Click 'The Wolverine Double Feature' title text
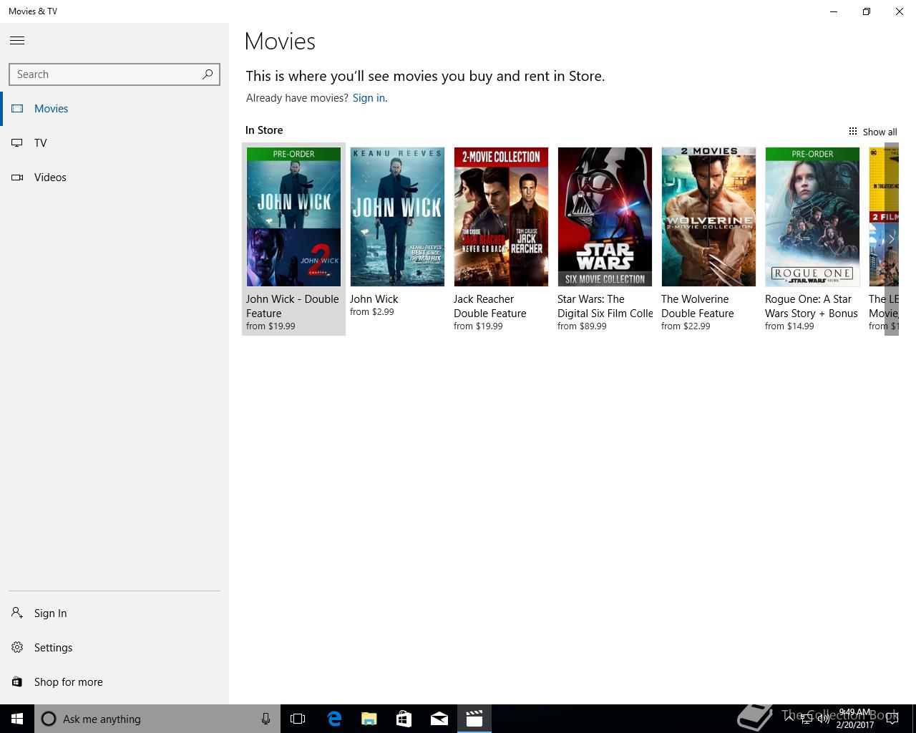The width and height of the screenshot is (916, 733). (698, 306)
